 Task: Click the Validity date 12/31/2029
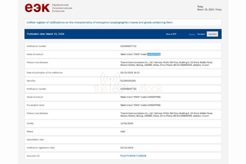127,124
